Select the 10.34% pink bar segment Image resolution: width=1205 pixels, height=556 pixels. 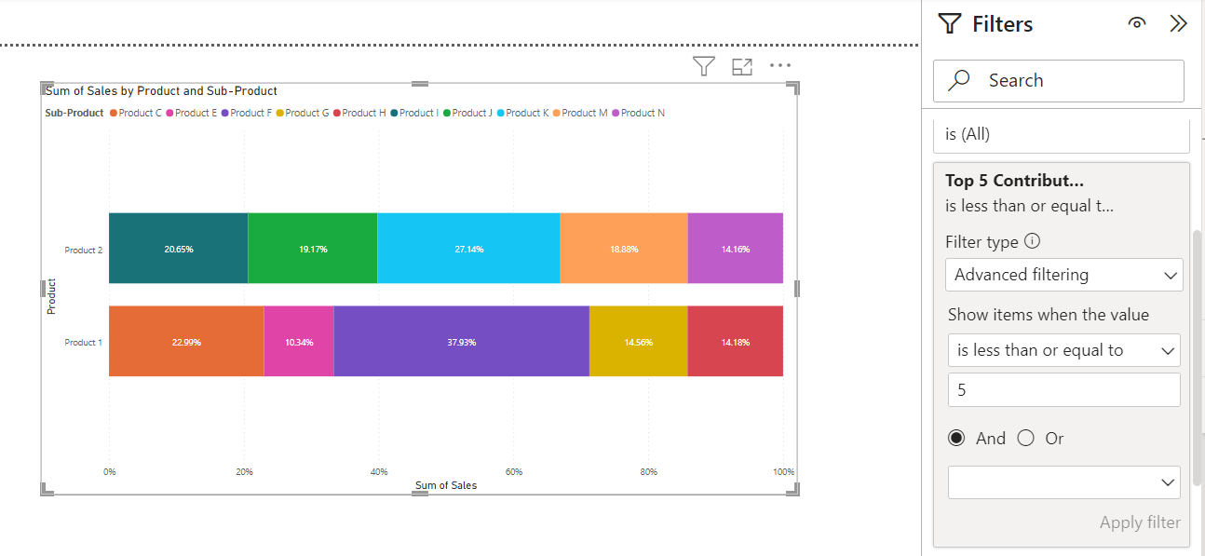(299, 341)
